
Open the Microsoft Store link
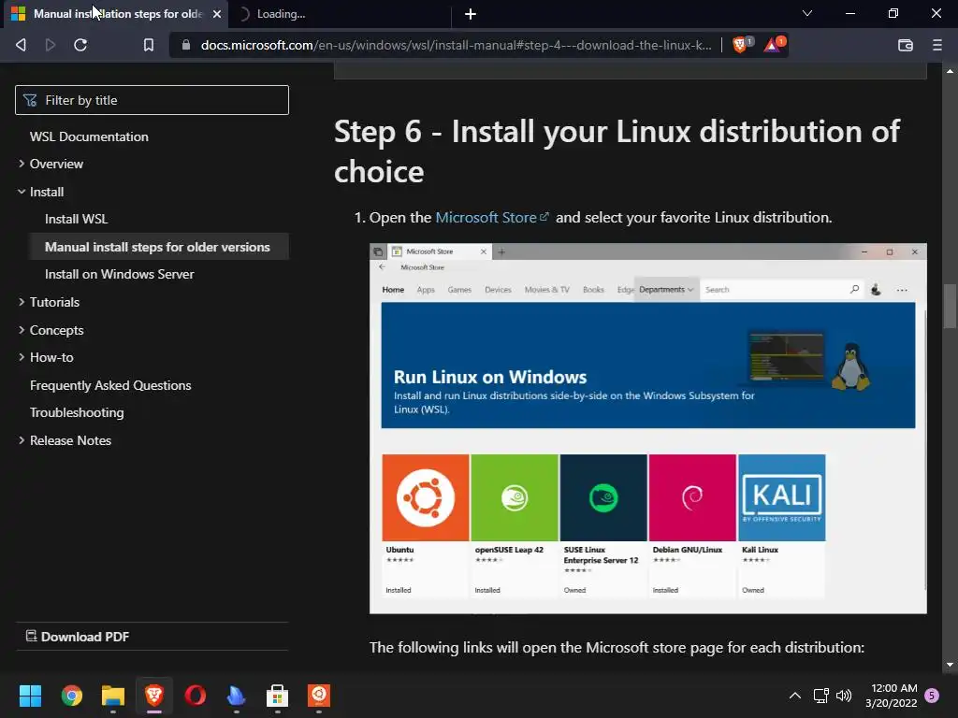point(492,217)
